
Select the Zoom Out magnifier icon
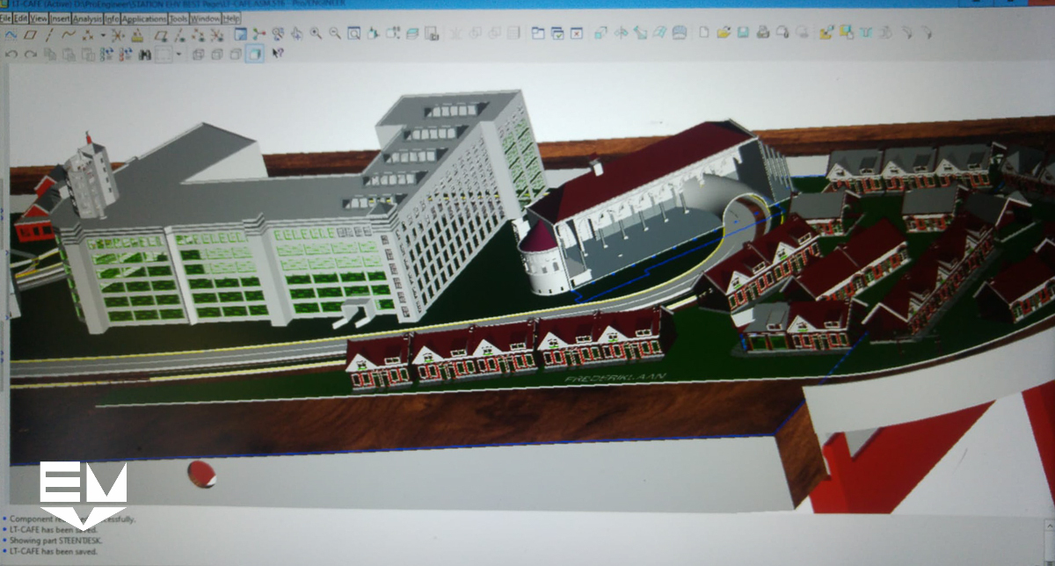click(334, 34)
